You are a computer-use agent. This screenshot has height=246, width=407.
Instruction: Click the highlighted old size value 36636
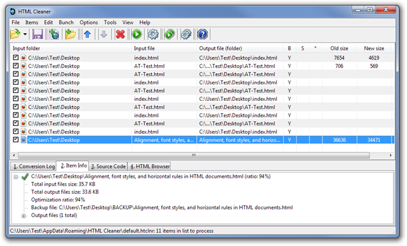click(339, 140)
